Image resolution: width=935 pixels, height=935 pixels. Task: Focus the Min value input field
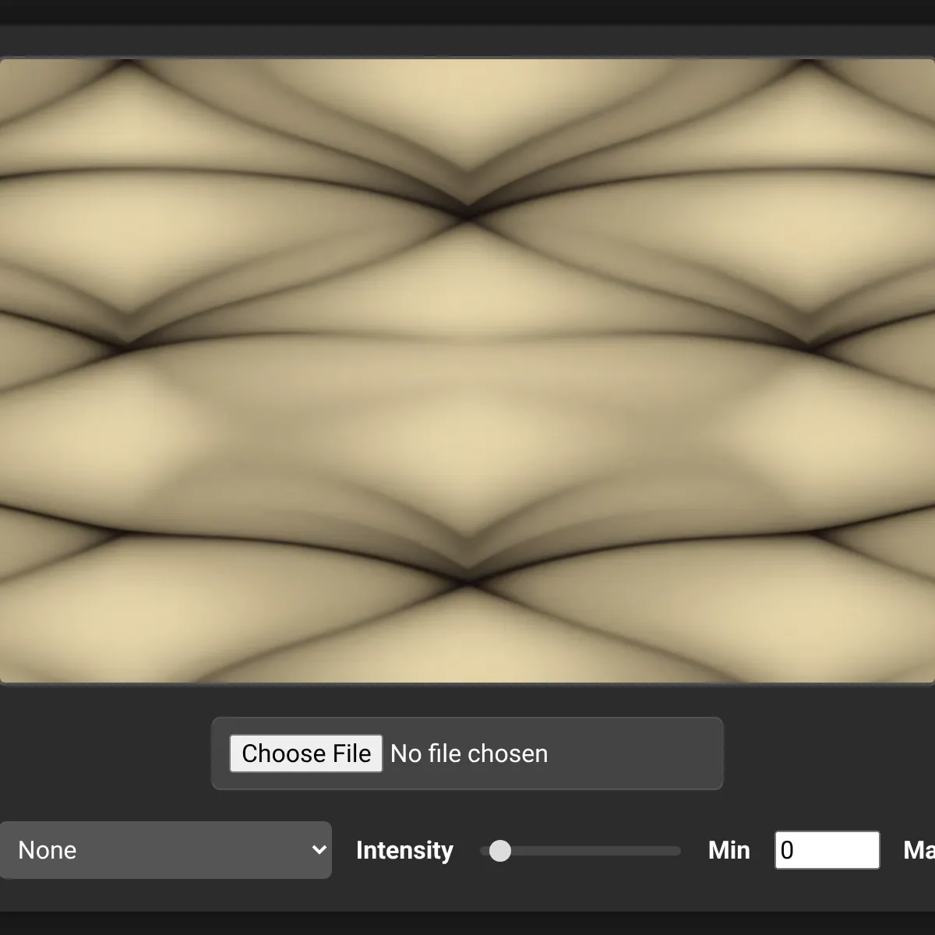coord(827,850)
